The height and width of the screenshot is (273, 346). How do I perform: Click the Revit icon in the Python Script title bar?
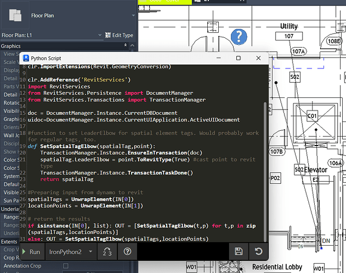coord(25,58)
